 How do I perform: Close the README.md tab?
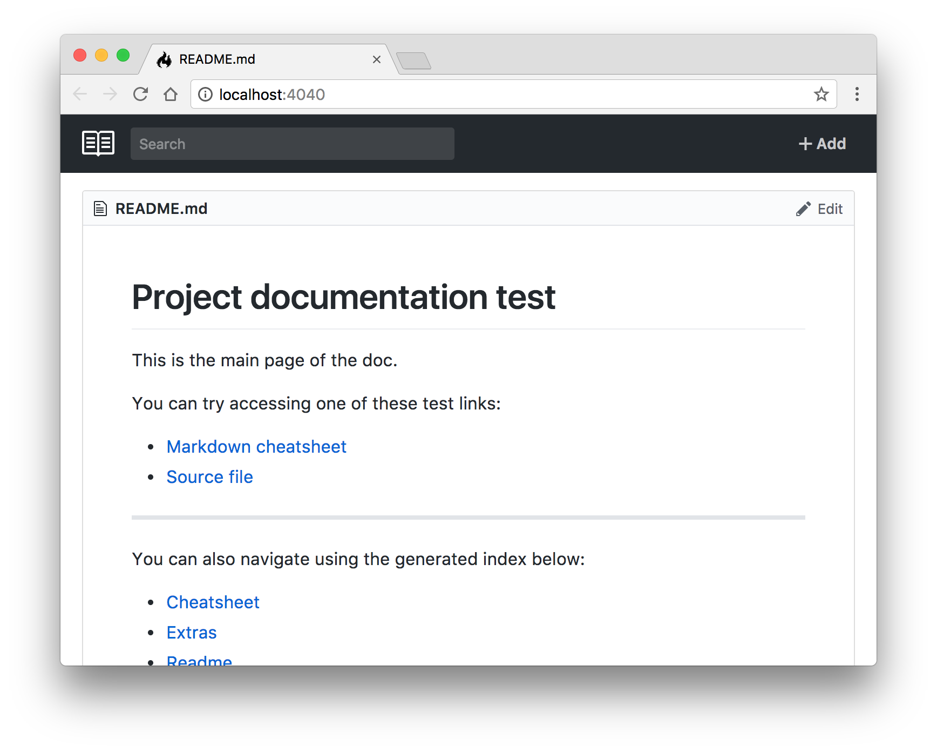376,59
